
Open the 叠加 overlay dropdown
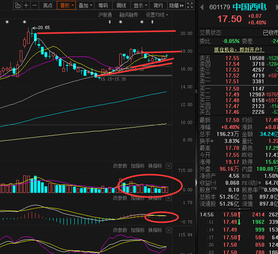tap(85, 6)
